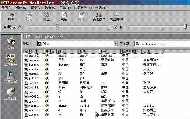Click the computer icon of the boyhea row
Viewport: 190px width, 119px height.
pos(26,60)
